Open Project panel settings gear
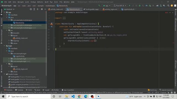This screenshot has width=177, height=99. pos(42,9)
